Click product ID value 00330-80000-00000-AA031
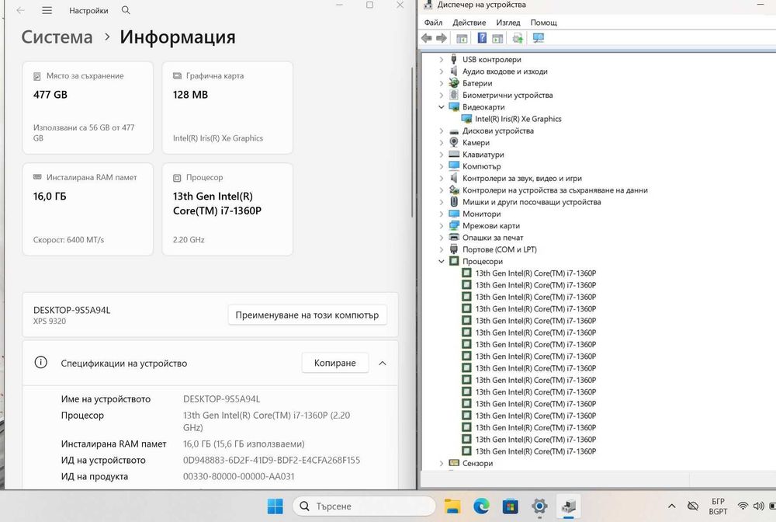Image resolution: width=776 pixels, height=522 pixels. pyautogui.click(x=238, y=476)
